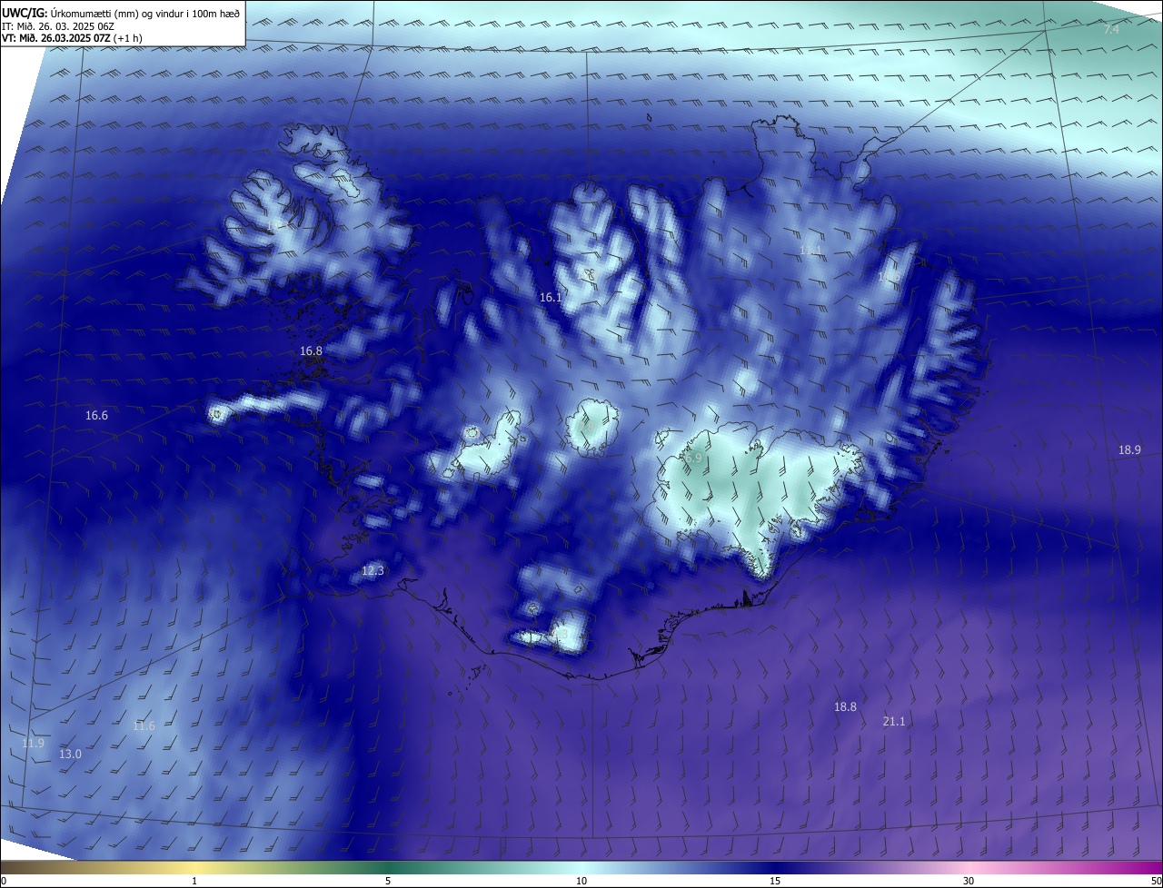Click the map value label 21.1
Image resolution: width=1163 pixels, height=888 pixels.
pos(894,721)
